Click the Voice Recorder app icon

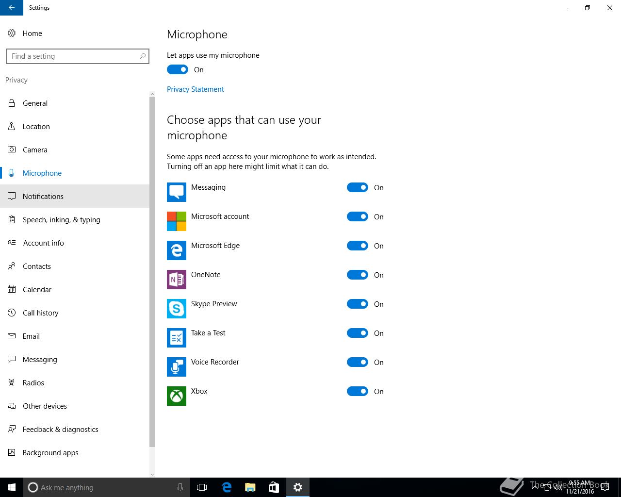[177, 367]
